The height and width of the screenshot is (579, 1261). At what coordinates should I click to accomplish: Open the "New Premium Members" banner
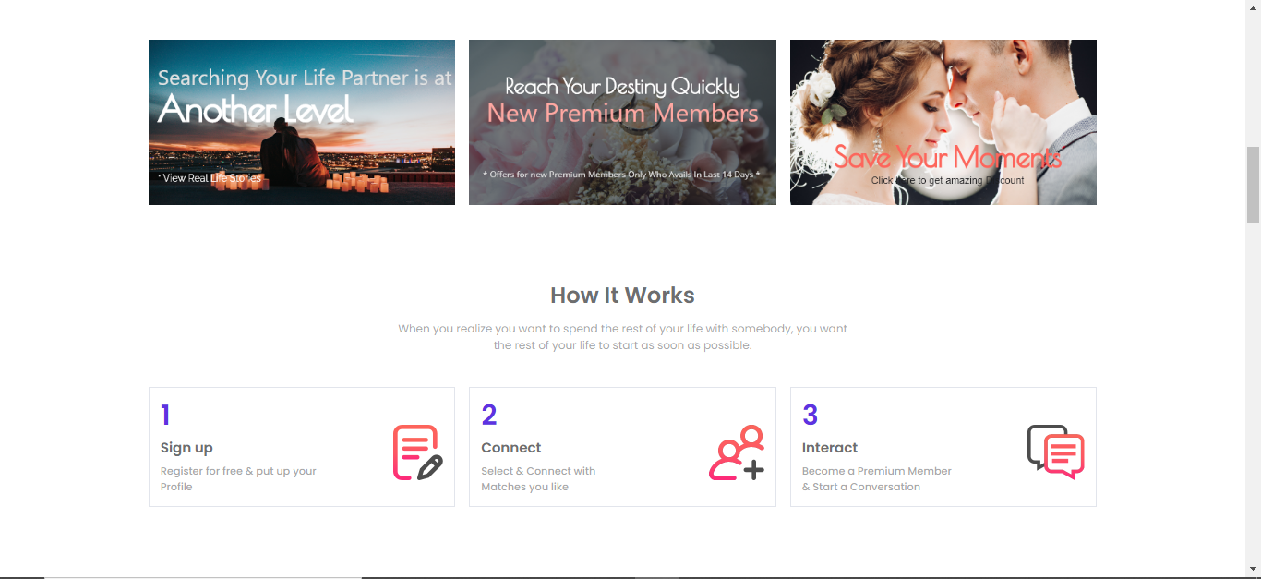[x=622, y=122]
